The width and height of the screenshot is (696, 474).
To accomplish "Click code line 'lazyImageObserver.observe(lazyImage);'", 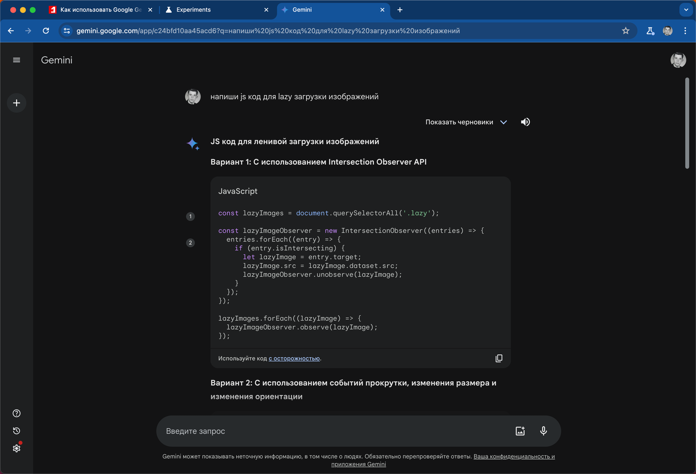I will coord(302,327).
